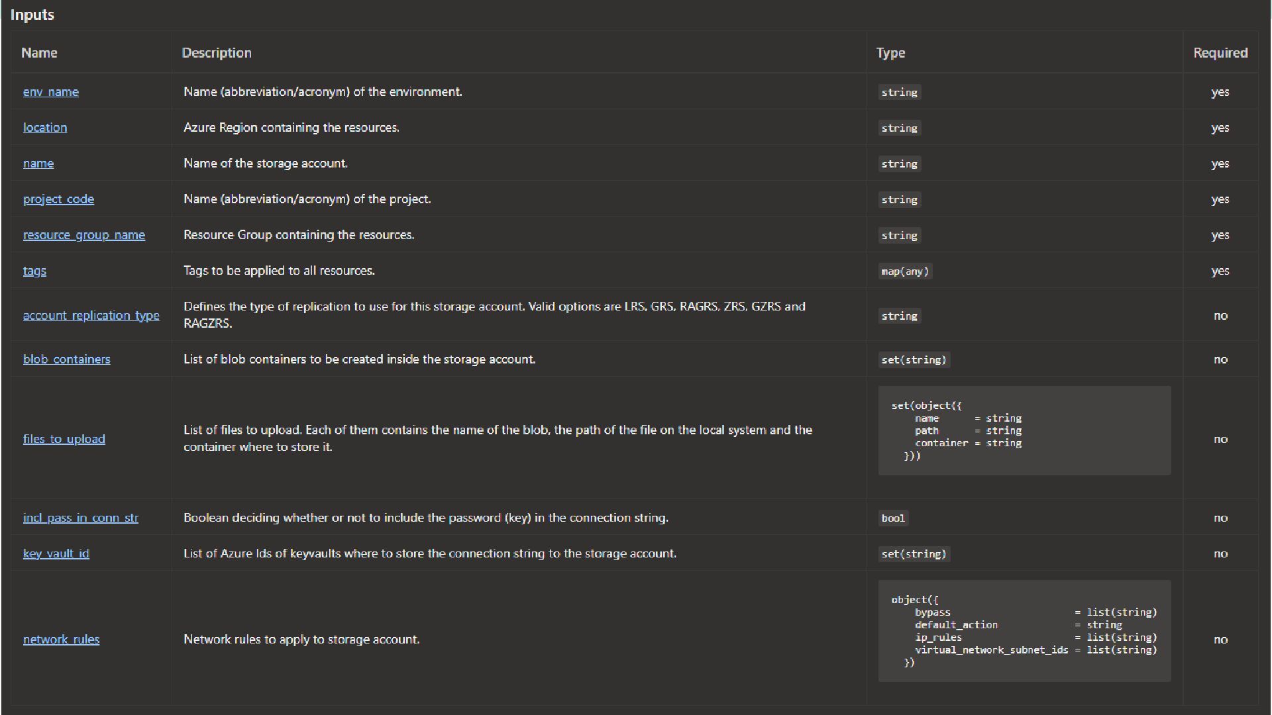Open the env_name input link
The height and width of the screenshot is (715, 1272).
(50, 92)
